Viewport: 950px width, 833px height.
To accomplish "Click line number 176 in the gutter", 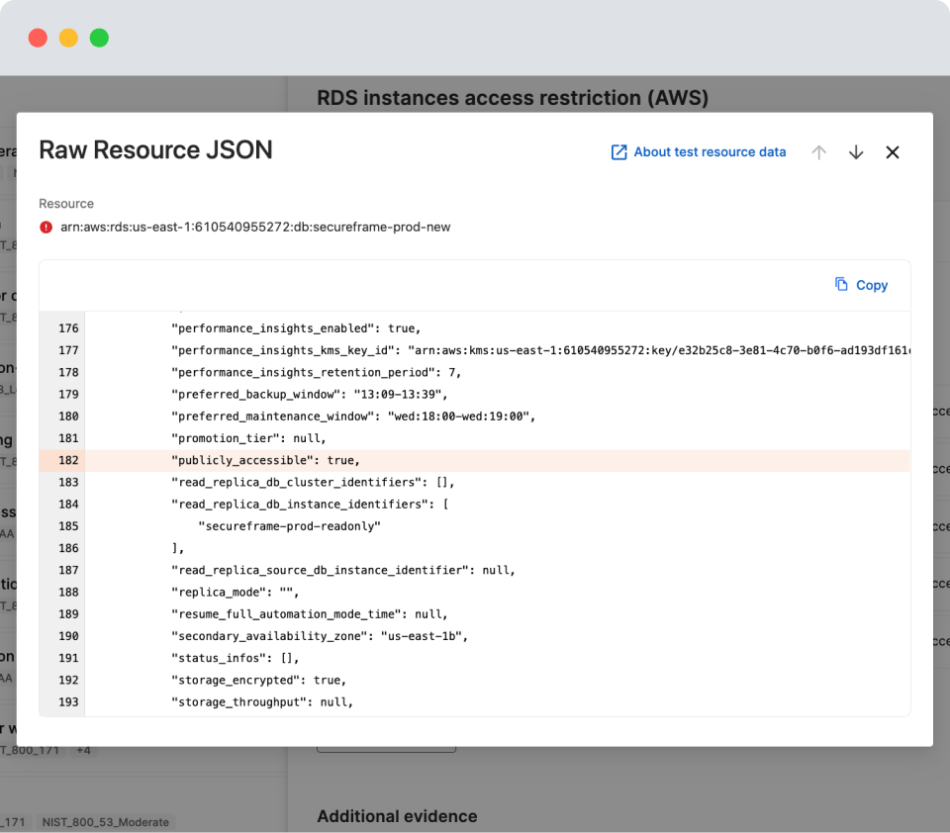I will click(67, 328).
